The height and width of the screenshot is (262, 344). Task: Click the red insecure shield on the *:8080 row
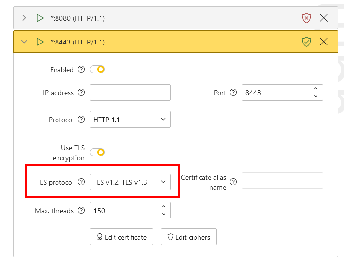[306, 18]
